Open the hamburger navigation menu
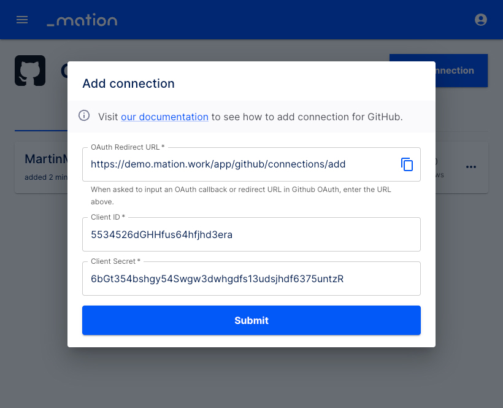 click(22, 20)
